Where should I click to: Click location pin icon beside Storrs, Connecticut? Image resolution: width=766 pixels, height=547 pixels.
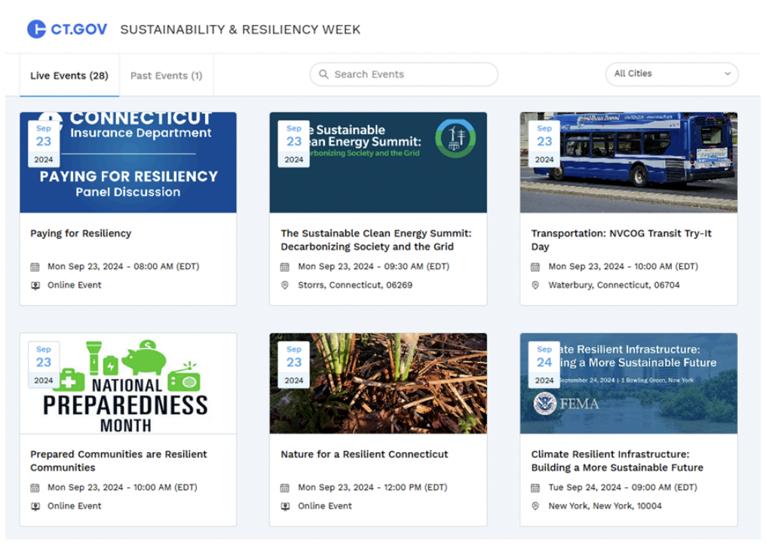pos(285,286)
